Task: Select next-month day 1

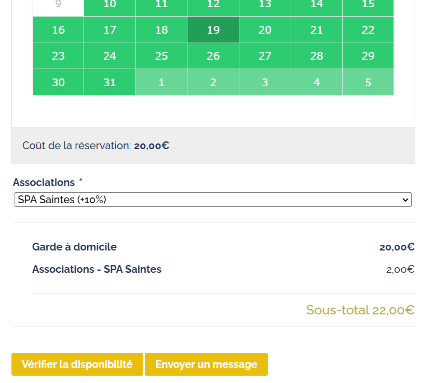Action: click(x=161, y=82)
